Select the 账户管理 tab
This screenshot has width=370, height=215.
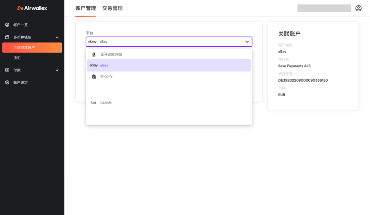[86, 8]
